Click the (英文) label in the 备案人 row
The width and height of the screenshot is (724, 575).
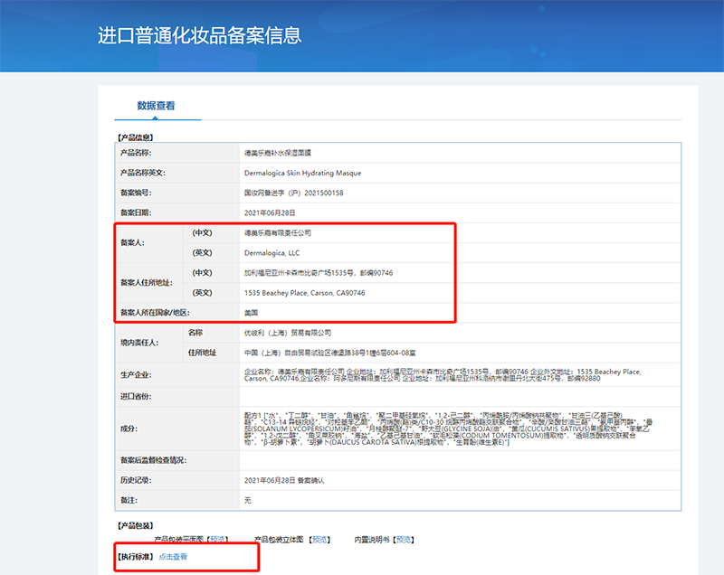pos(202,252)
